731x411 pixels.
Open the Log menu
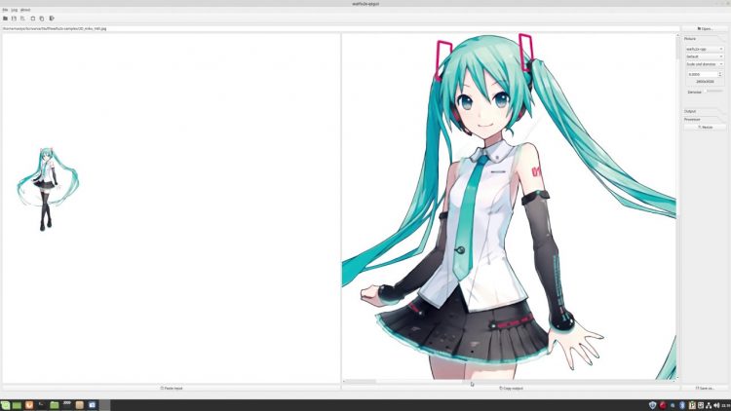(14, 10)
